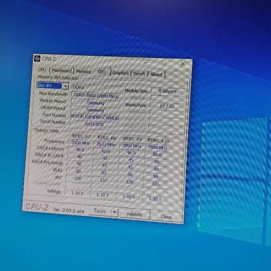
Task: Click the serial number 0431101E
Action: point(95,124)
